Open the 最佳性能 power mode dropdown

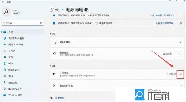click(171, 54)
